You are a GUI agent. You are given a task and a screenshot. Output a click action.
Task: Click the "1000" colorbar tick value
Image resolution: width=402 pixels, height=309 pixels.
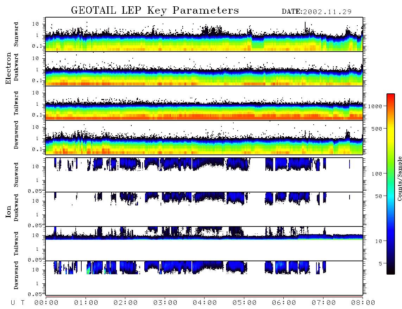coord(375,106)
